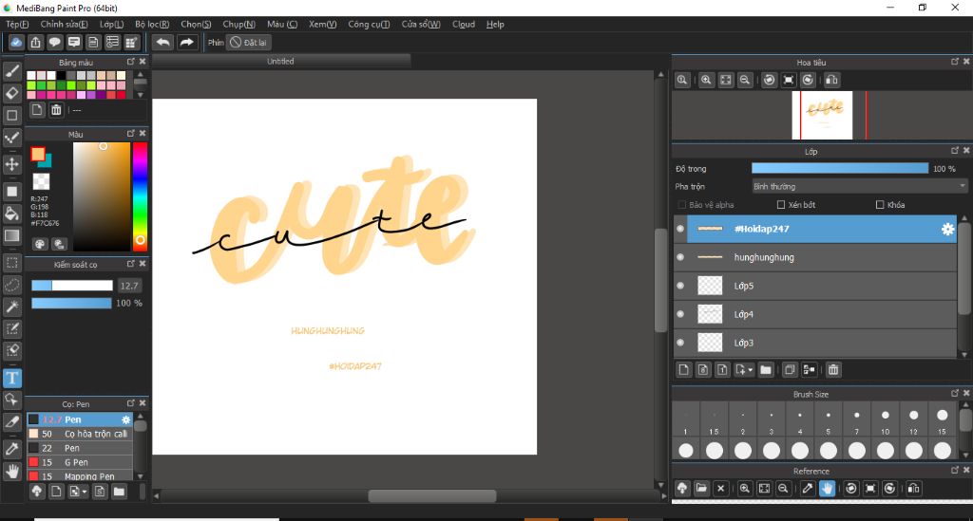Open the Pha trộn blend mode dropdown
The image size is (973, 521).
tap(859, 186)
